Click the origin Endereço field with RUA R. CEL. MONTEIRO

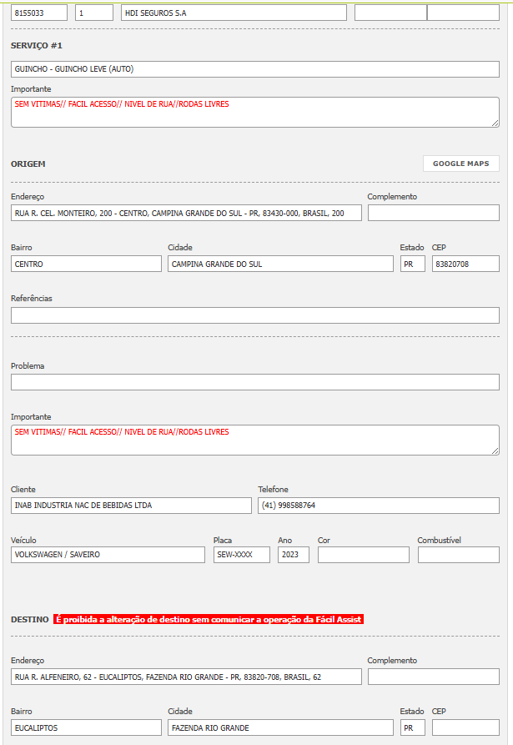pos(186,213)
